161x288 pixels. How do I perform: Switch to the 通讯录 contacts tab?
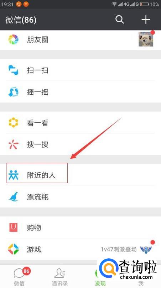[60, 277]
